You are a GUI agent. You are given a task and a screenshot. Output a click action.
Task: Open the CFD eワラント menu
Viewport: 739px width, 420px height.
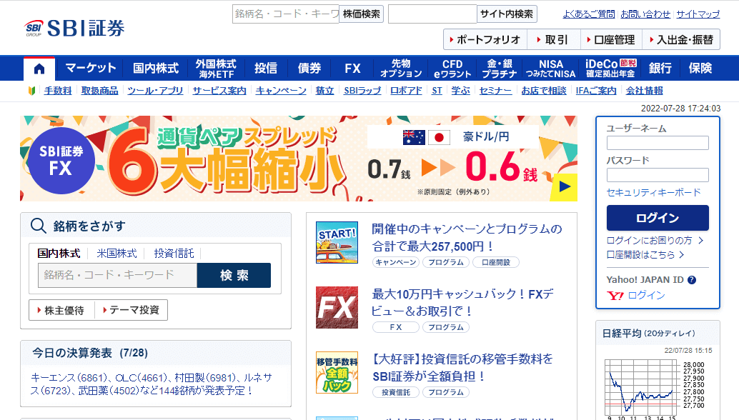click(x=452, y=69)
